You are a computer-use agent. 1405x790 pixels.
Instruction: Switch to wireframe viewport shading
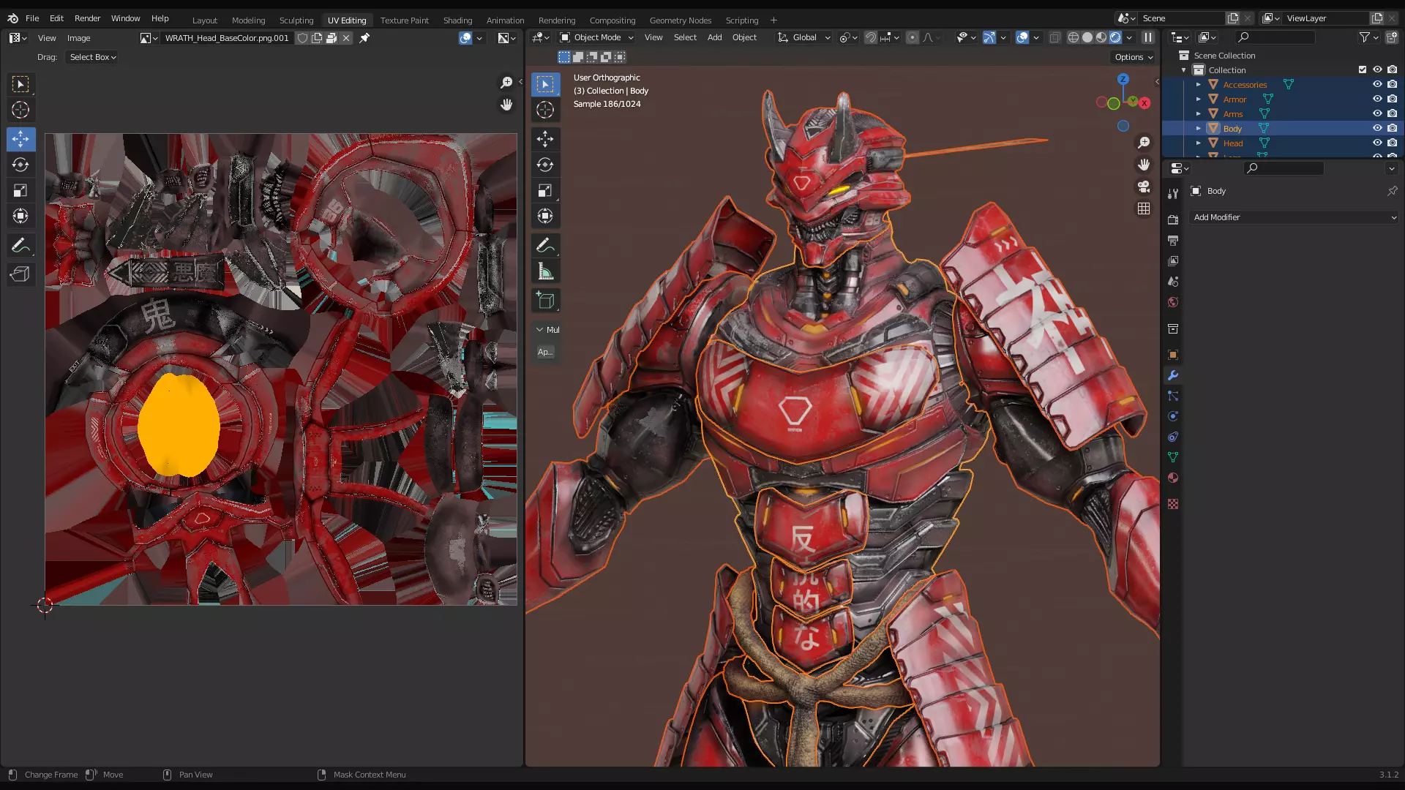[x=1074, y=37]
